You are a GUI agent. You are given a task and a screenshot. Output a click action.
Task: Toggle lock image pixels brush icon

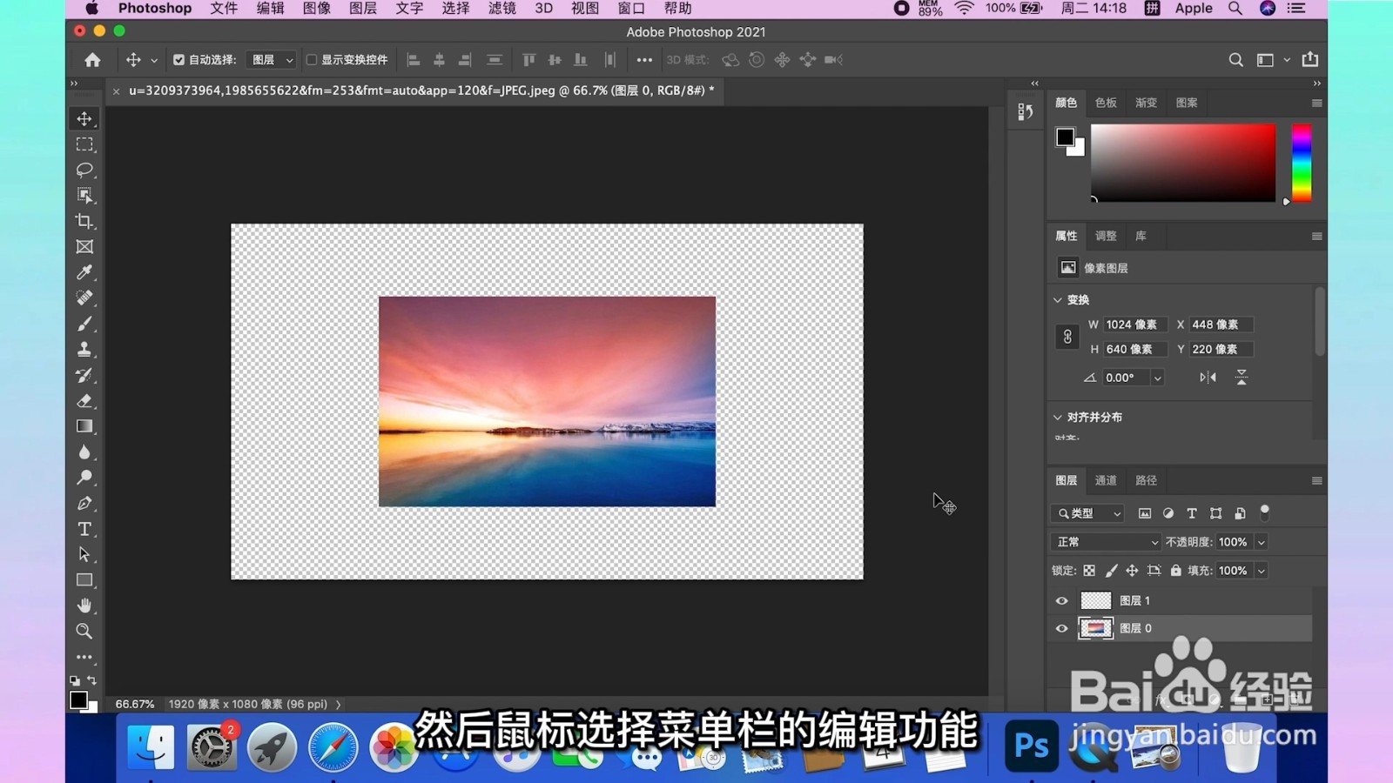coord(1111,571)
